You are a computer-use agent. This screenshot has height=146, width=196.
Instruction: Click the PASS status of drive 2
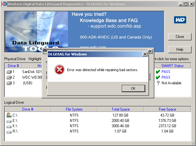pyautogui.click(x=166, y=77)
